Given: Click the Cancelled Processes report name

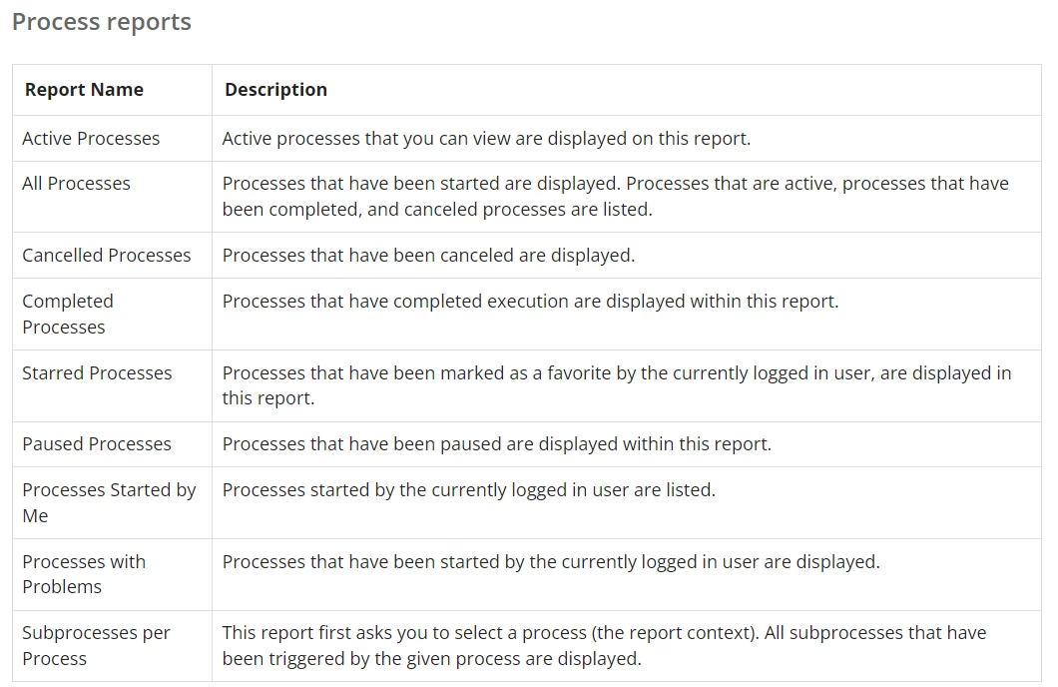Looking at the screenshot, I should (107, 255).
